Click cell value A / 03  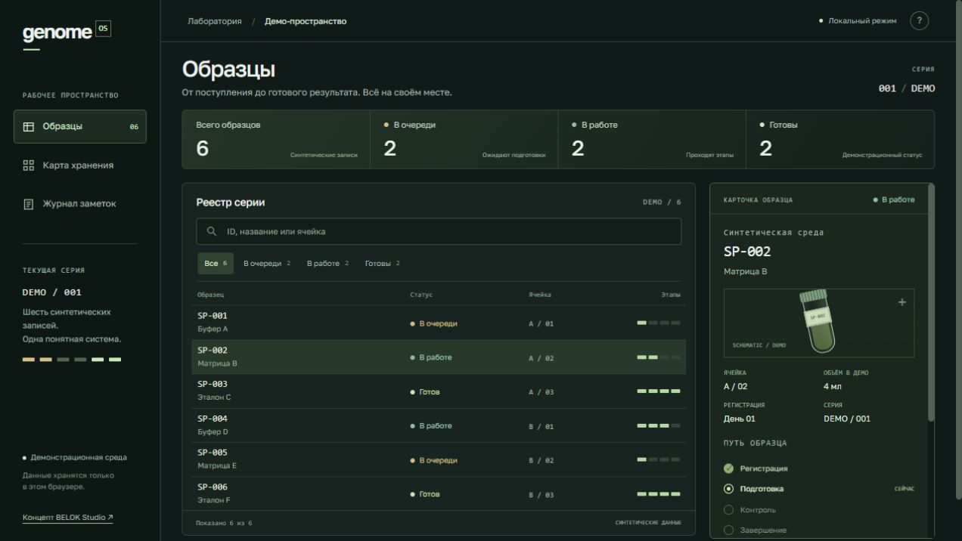point(542,392)
